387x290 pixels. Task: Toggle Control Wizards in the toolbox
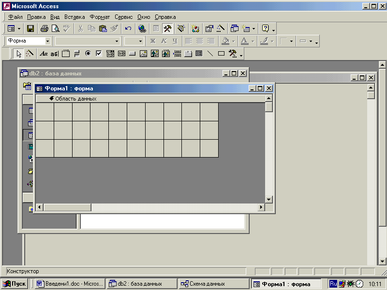click(x=30, y=54)
